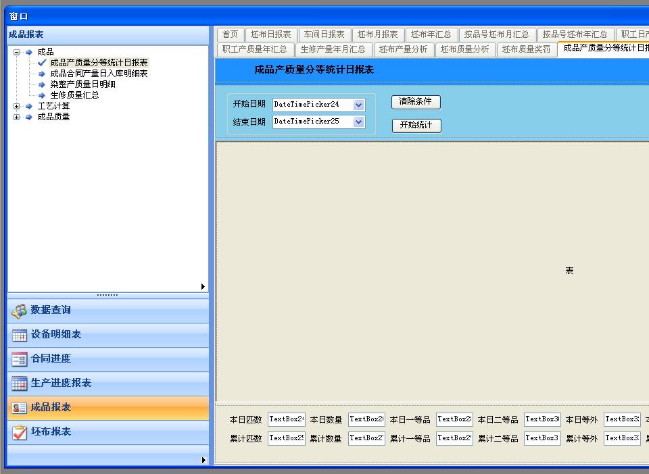Select the 成品报表 navigation section
This screenshot has width=649, height=474.
coord(108,409)
